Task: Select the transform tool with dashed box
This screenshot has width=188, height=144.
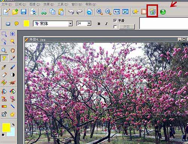Action: click(4, 114)
